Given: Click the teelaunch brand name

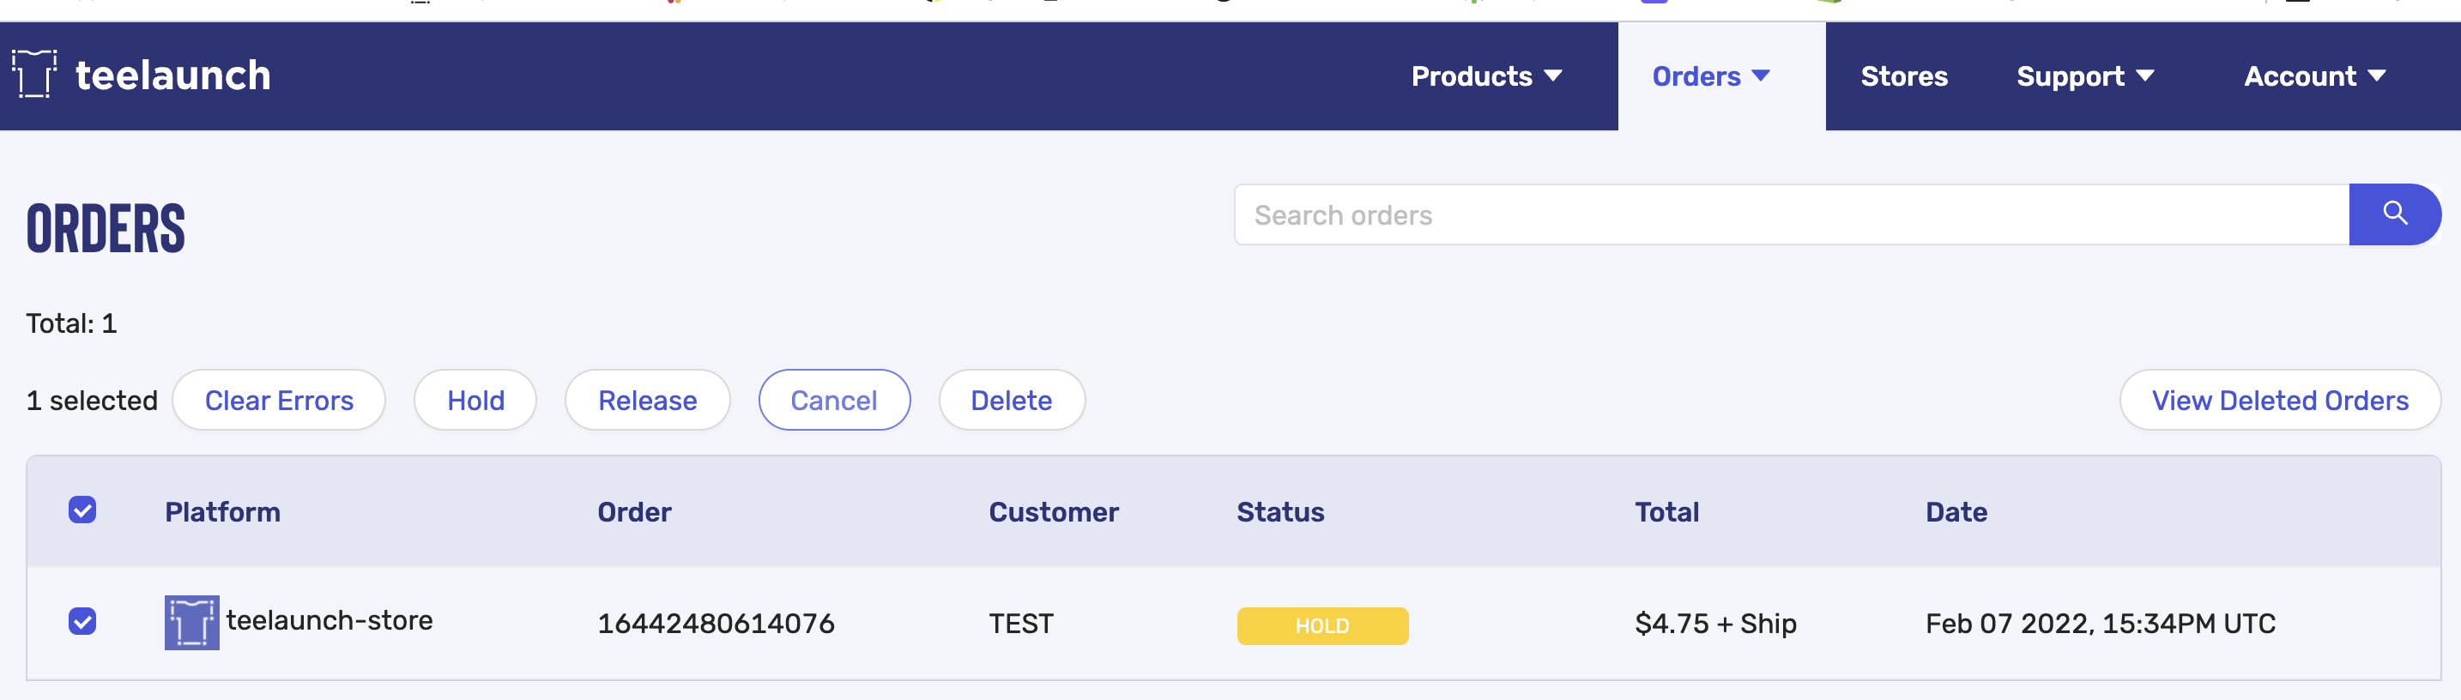Looking at the screenshot, I should point(173,75).
